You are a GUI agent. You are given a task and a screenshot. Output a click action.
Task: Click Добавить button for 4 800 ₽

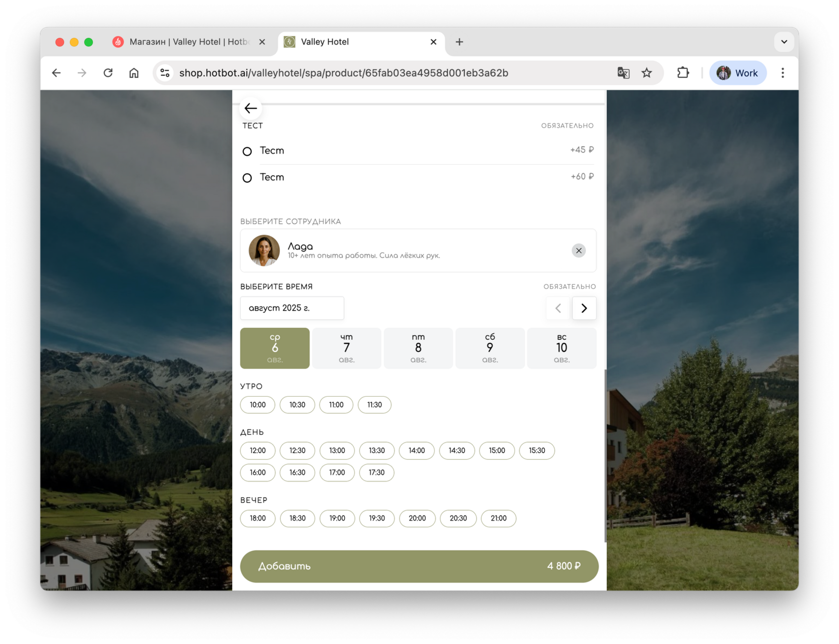419,567
